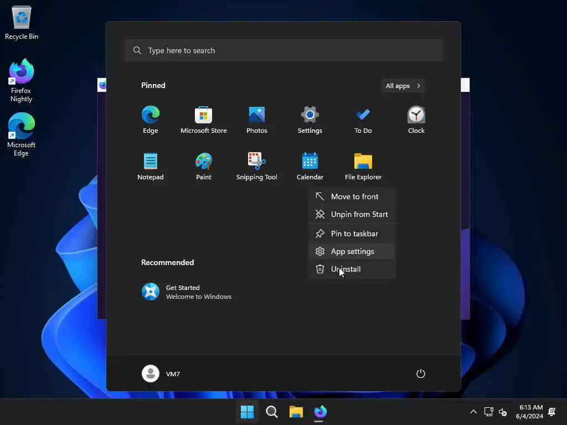The width and height of the screenshot is (567, 425).
Task: Open the VM7 user account menu
Action: (x=161, y=374)
